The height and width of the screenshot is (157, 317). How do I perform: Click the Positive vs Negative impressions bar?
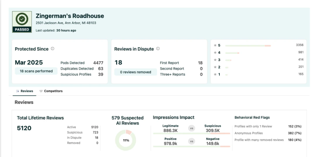(192, 146)
